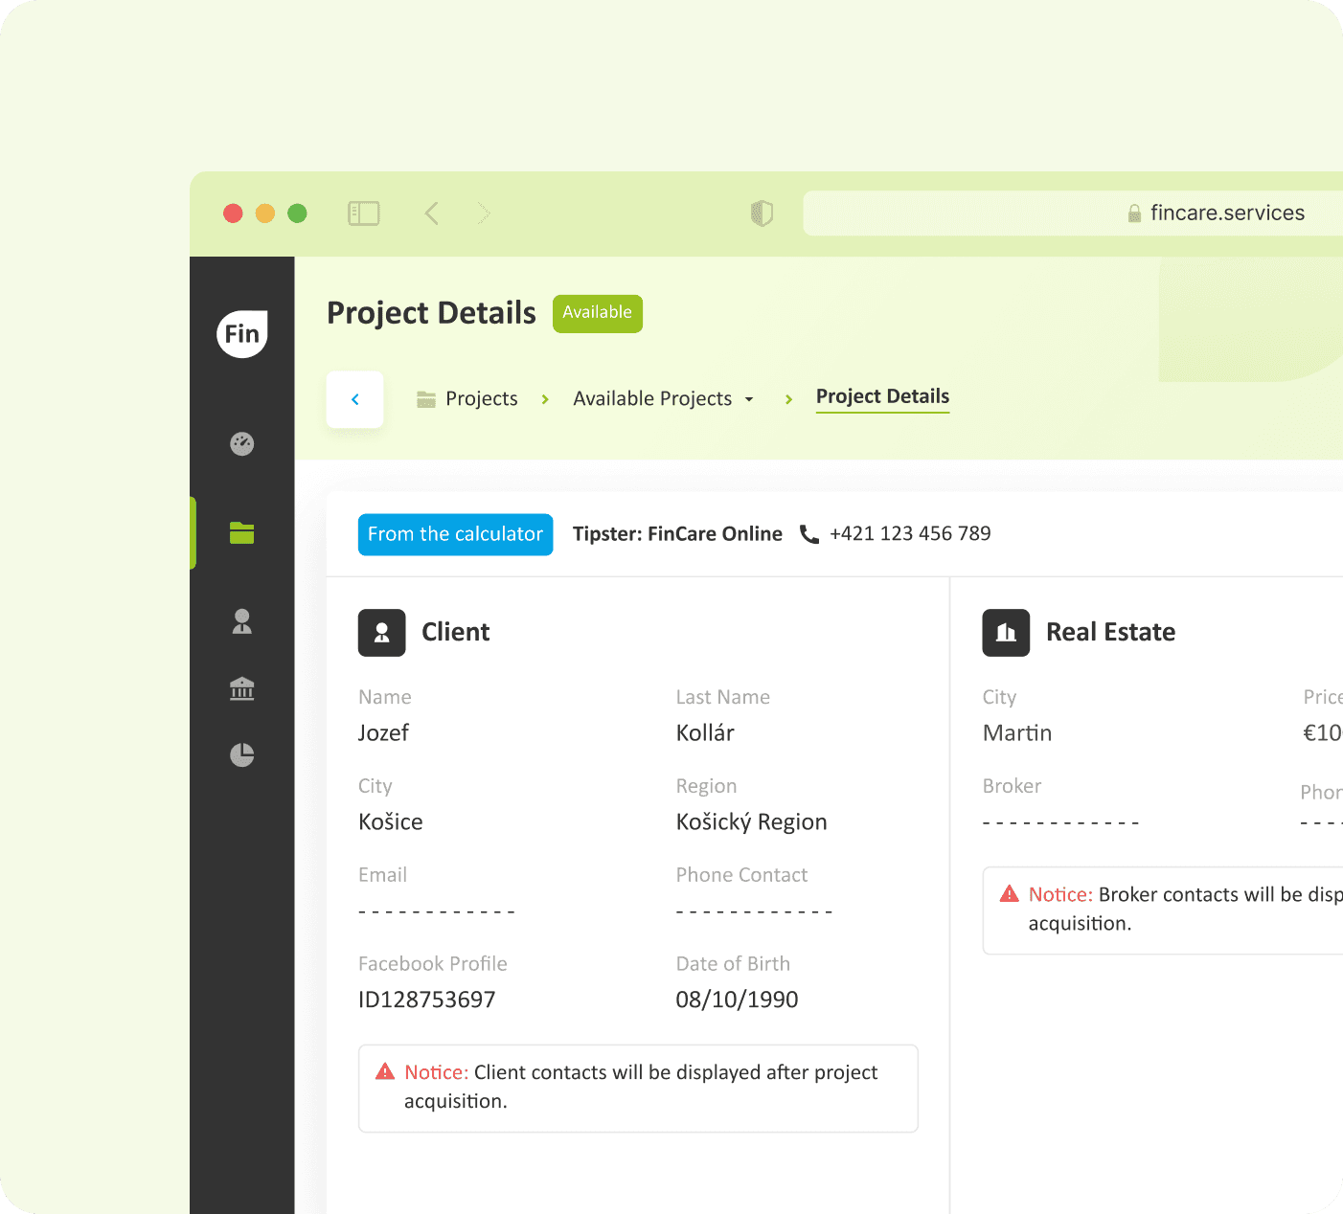The image size is (1343, 1214).
Task: Click the phone icon beside tipster number
Action: [809, 534]
